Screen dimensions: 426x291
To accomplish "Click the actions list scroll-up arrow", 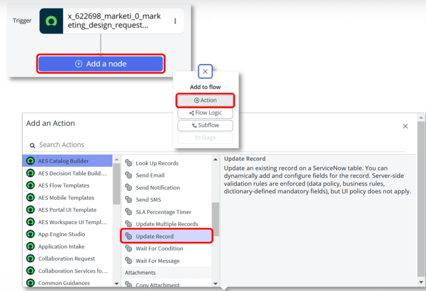I will (x=215, y=159).
